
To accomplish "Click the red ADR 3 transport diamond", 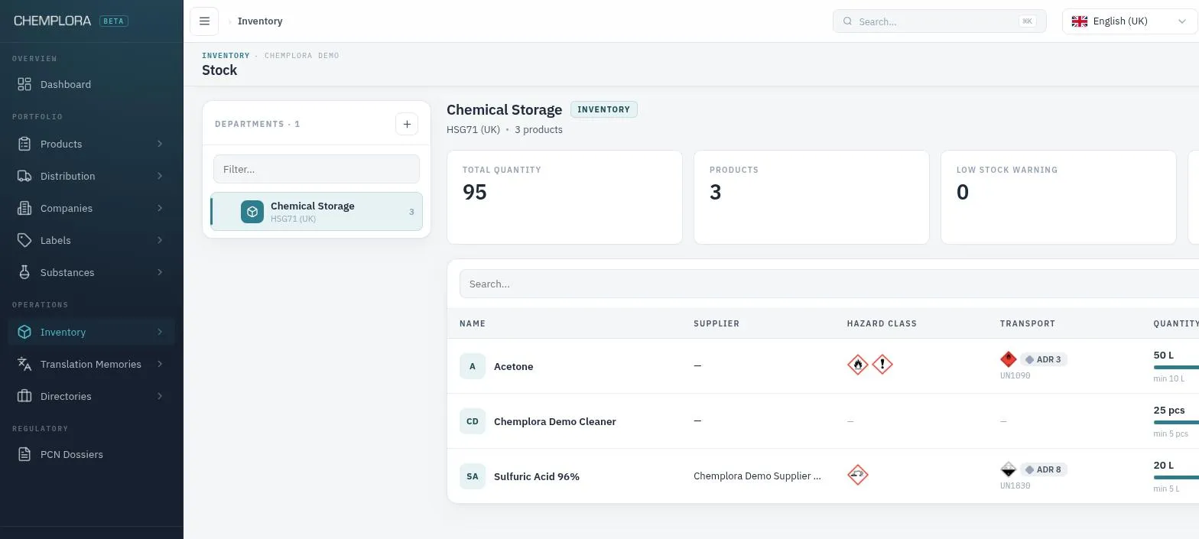I will point(1009,359).
